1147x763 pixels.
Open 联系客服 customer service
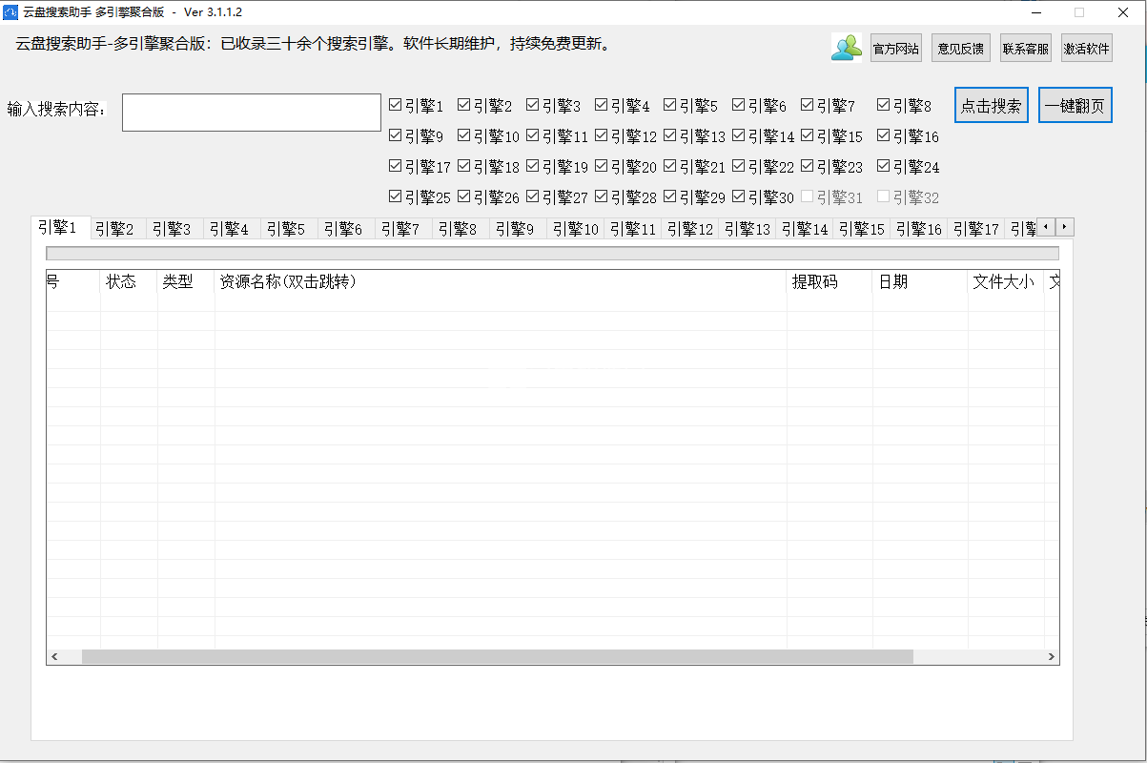[x=1025, y=49]
